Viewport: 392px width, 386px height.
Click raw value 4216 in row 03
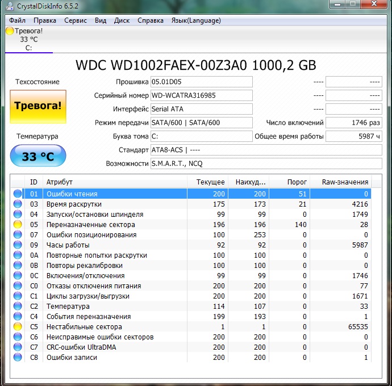coord(360,204)
